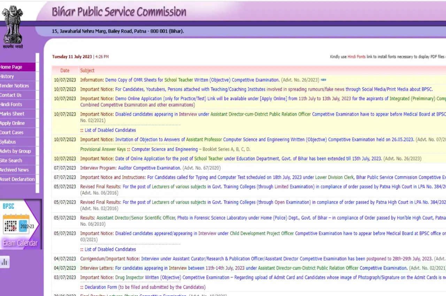Click the NEW badge beside OMR Sheets notice
This screenshot has width=446, height=296.
pos(323,80)
